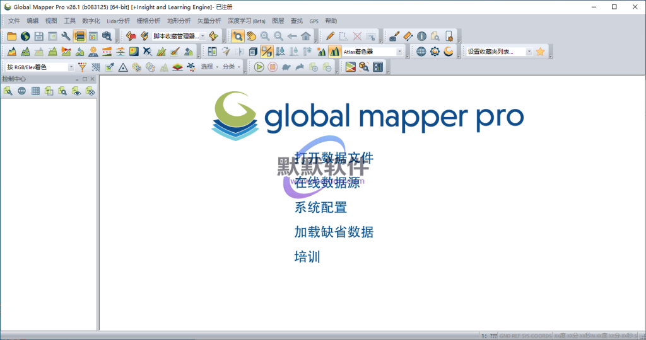Toggle the highlighted layer overlay control button

[x=79, y=37]
